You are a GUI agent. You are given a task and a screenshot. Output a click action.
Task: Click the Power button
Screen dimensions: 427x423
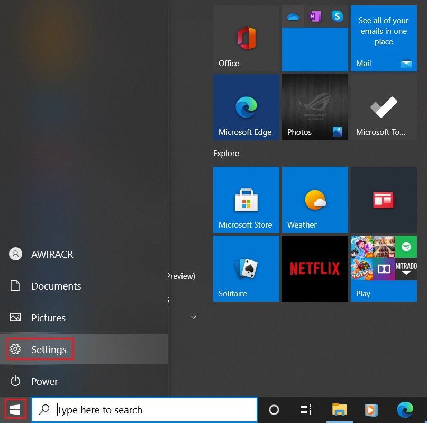(44, 381)
